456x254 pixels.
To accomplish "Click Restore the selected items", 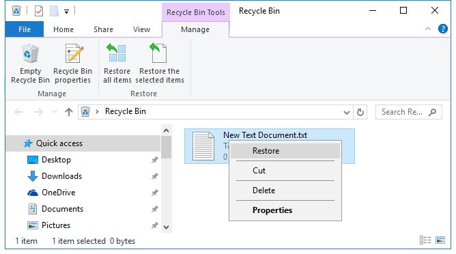I will [159, 64].
